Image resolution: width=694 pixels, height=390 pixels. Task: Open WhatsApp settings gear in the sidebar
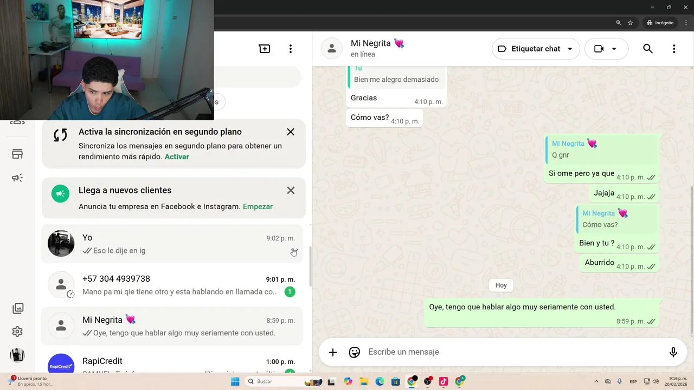pos(17,331)
